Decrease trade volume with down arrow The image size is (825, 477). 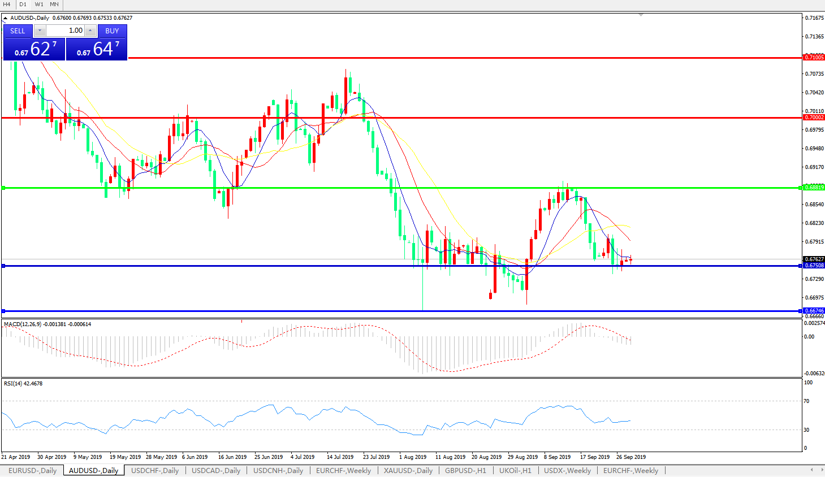tap(40, 31)
